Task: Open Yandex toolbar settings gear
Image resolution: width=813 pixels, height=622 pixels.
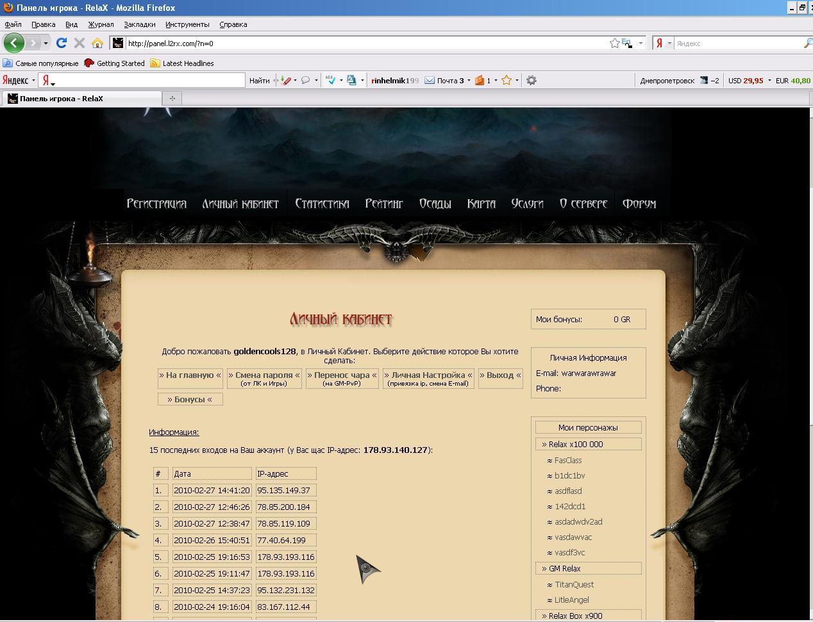Action: [531, 80]
